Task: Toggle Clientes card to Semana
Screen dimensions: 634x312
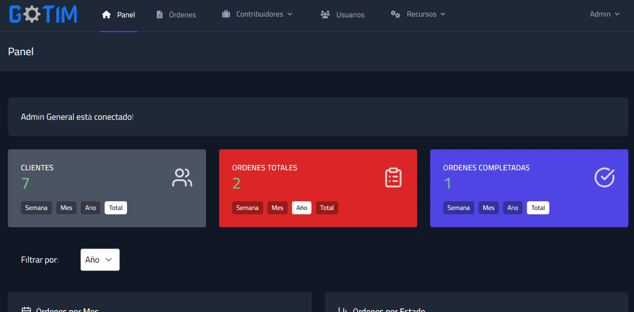Action: [36, 208]
